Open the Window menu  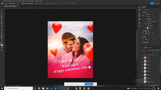[36, 1]
